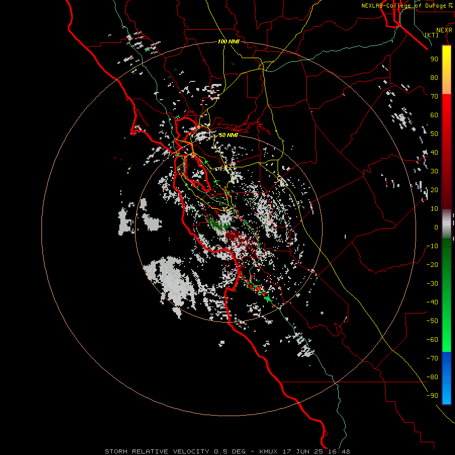Viewport: 455px width, 455px height.
Task: Click the 50 NMI range ring label
Action: point(229,135)
